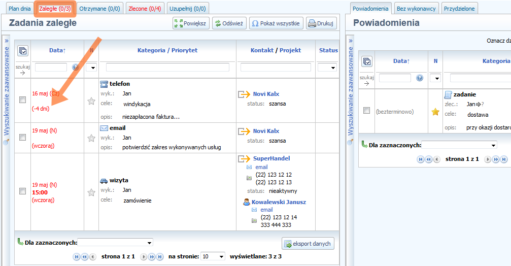Click select-all icon in Zadania zaległe table header

coord(23,51)
